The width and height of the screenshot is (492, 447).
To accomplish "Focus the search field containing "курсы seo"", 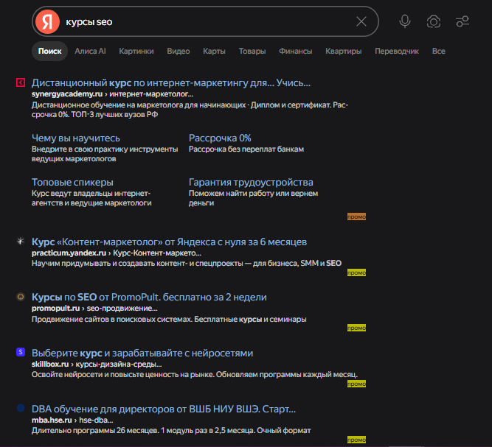I will [x=206, y=21].
